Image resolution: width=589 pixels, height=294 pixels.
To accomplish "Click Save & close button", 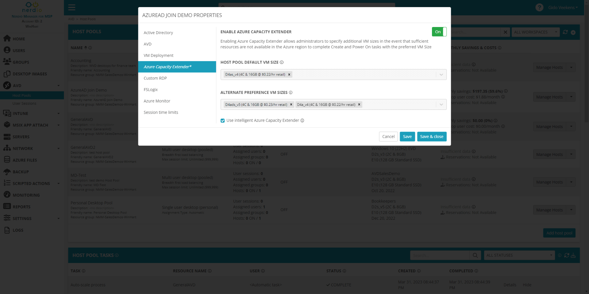I will pos(432,137).
